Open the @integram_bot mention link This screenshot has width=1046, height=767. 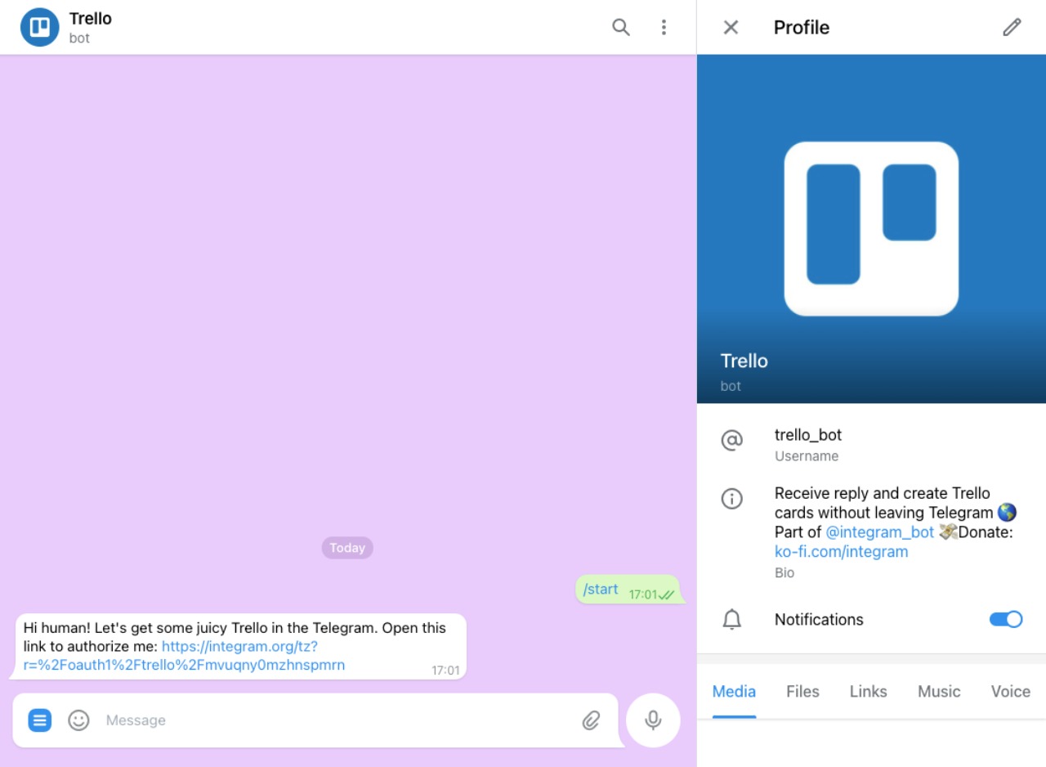pyautogui.click(x=879, y=532)
